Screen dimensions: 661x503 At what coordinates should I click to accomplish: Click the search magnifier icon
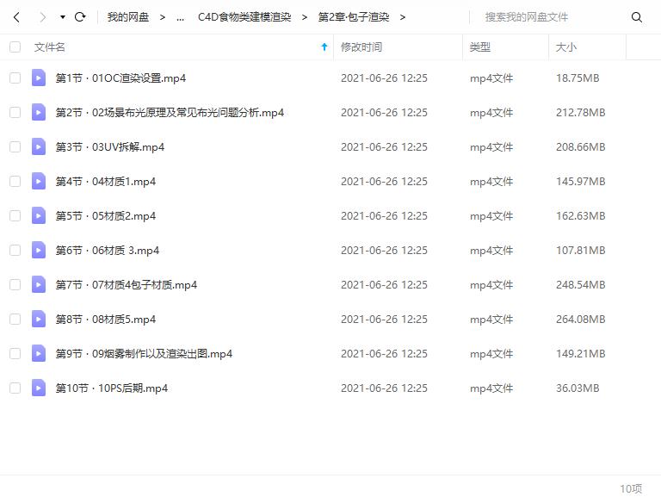coord(637,17)
